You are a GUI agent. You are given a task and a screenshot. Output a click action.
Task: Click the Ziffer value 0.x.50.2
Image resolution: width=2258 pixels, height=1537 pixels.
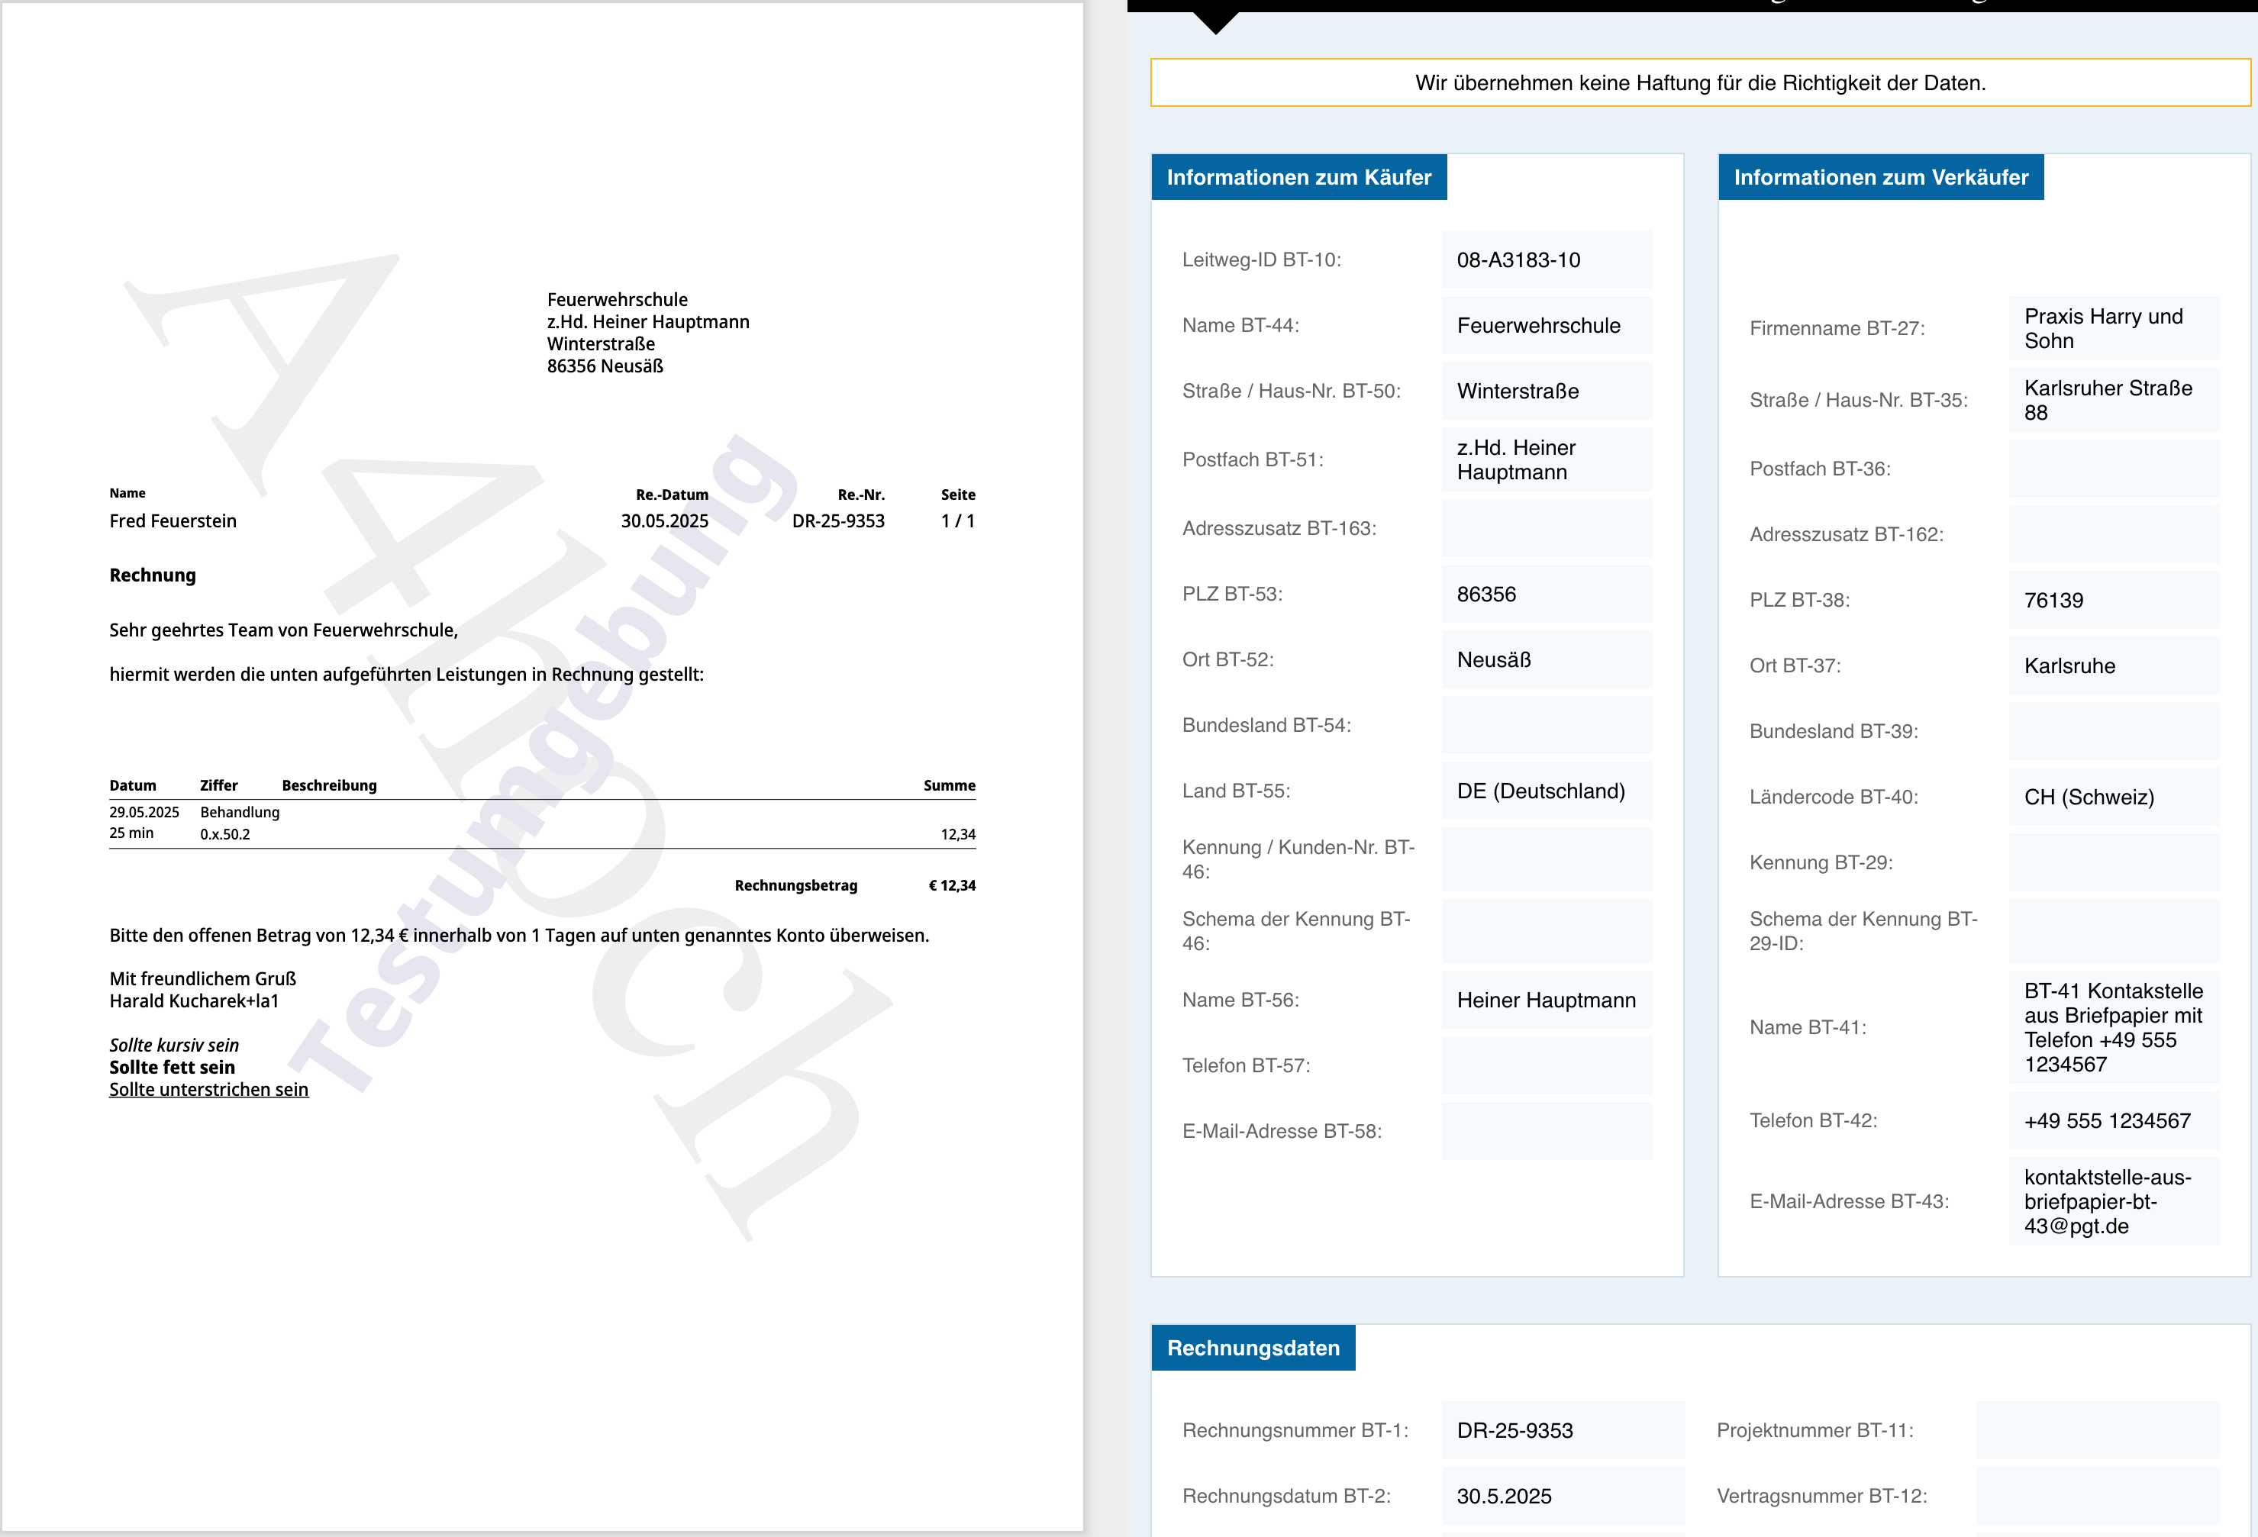pos(225,835)
